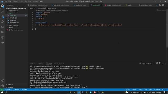168x94 pixels.
Task: Open the Docker whale view in activity bar
Action: tap(3, 43)
